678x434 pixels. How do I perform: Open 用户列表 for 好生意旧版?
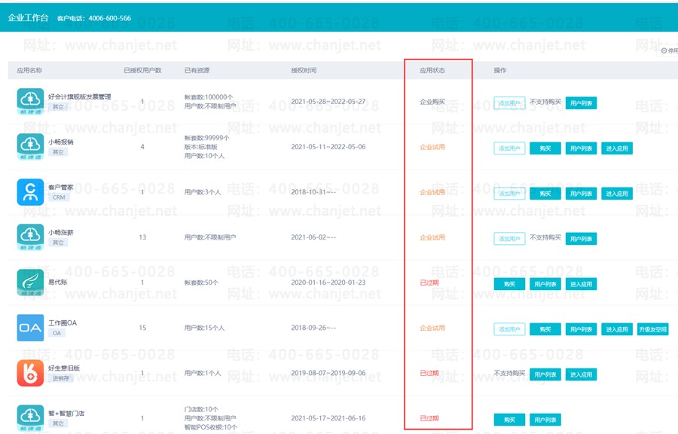coord(545,374)
